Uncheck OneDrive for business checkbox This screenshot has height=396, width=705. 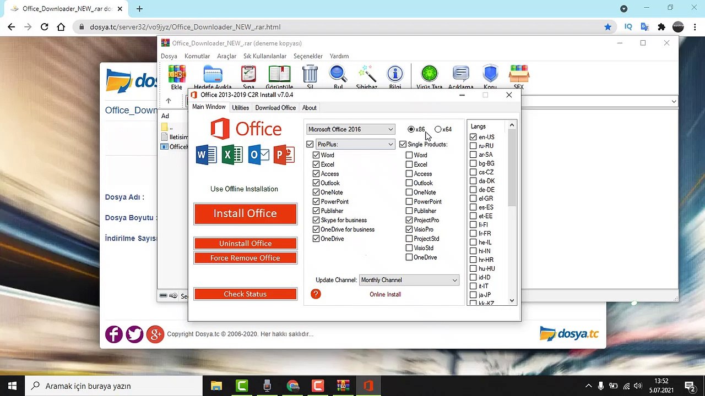[316, 229]
